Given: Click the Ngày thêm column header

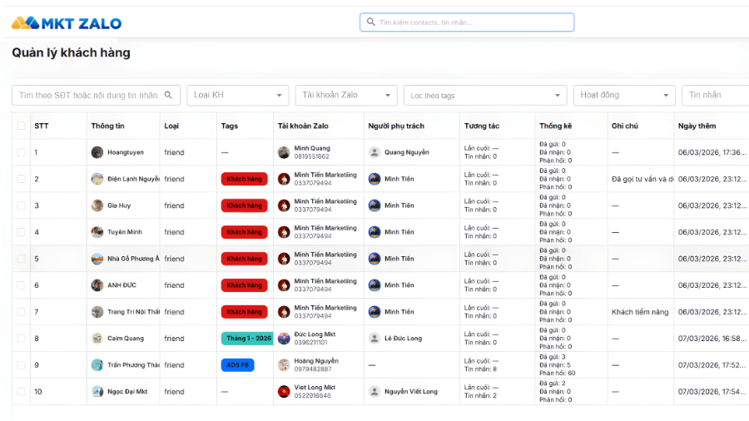Looking at the screenshot, I should coord(697,126).
